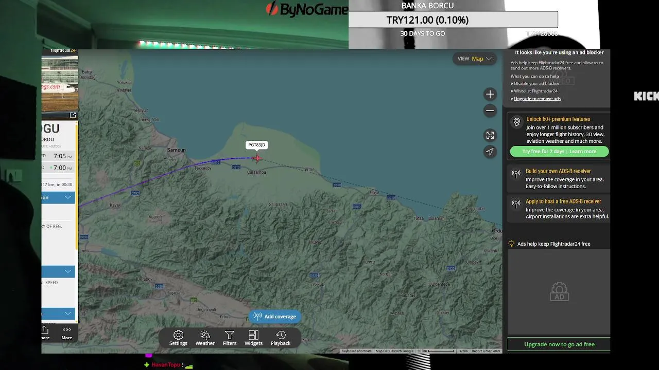Click the premium badge icon
This screenshot has height=370, width=659.
517,122
